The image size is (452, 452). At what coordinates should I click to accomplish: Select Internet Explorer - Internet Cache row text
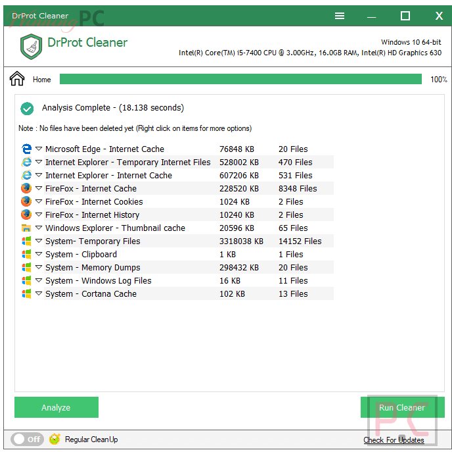point(108,175)
